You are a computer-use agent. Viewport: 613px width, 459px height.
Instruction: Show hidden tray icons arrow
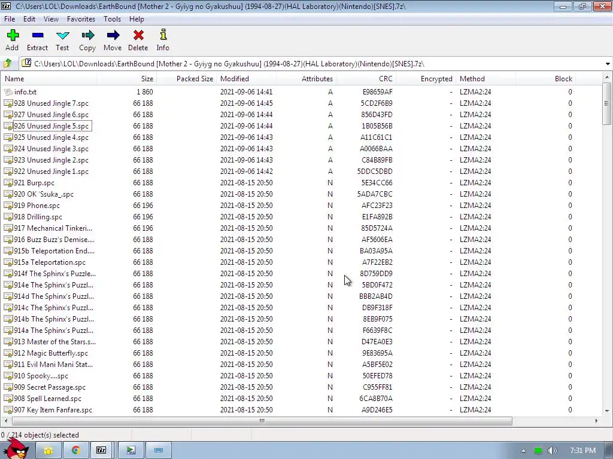click(523, 451)
